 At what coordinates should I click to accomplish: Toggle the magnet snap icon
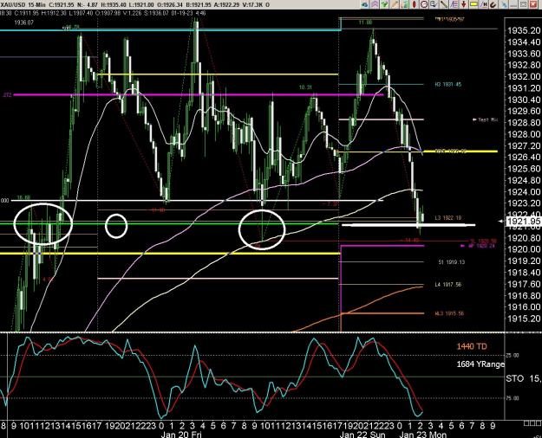click(x=493, y=4)
